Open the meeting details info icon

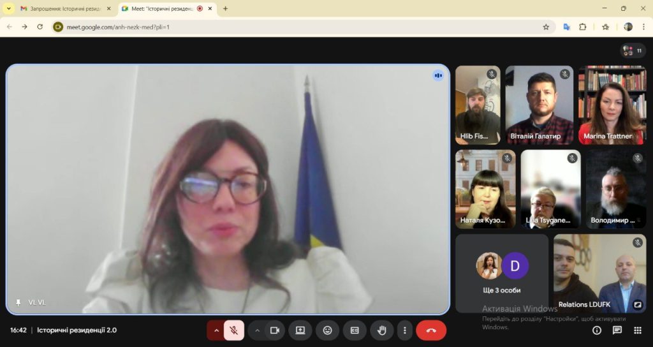click(x=597, y=330)
